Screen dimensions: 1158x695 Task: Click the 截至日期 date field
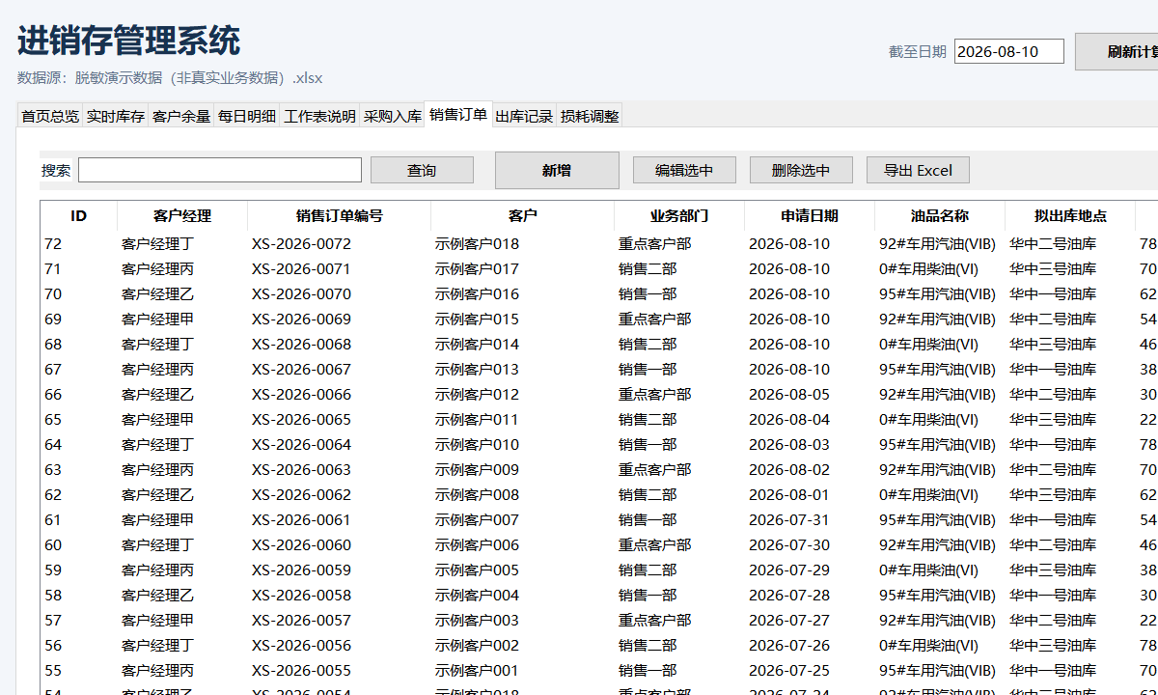click(x=1009, y=51)
